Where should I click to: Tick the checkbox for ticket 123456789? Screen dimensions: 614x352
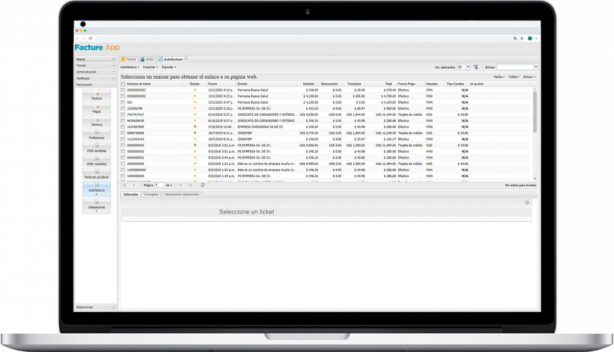pos(124,108)
